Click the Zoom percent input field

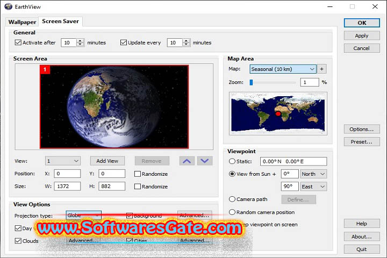click(310, 82)
